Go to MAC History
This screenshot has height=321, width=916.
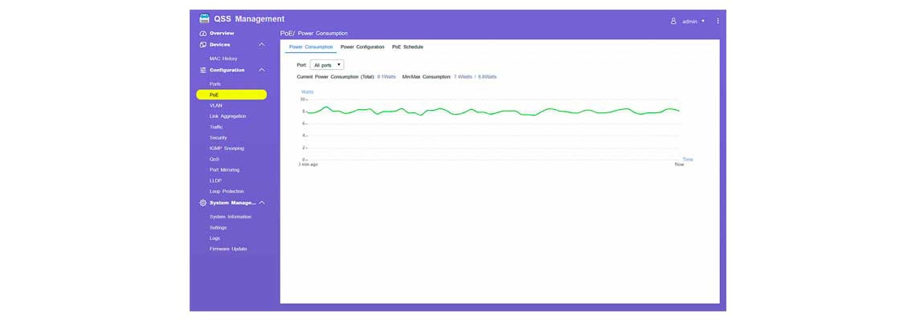point(223,59)
